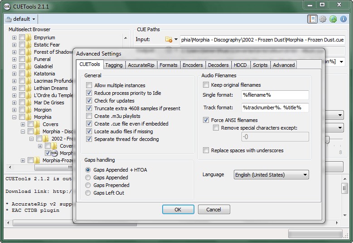Open the default profile dropdown
The image size is (353, 243).
(x=21, y=19)
